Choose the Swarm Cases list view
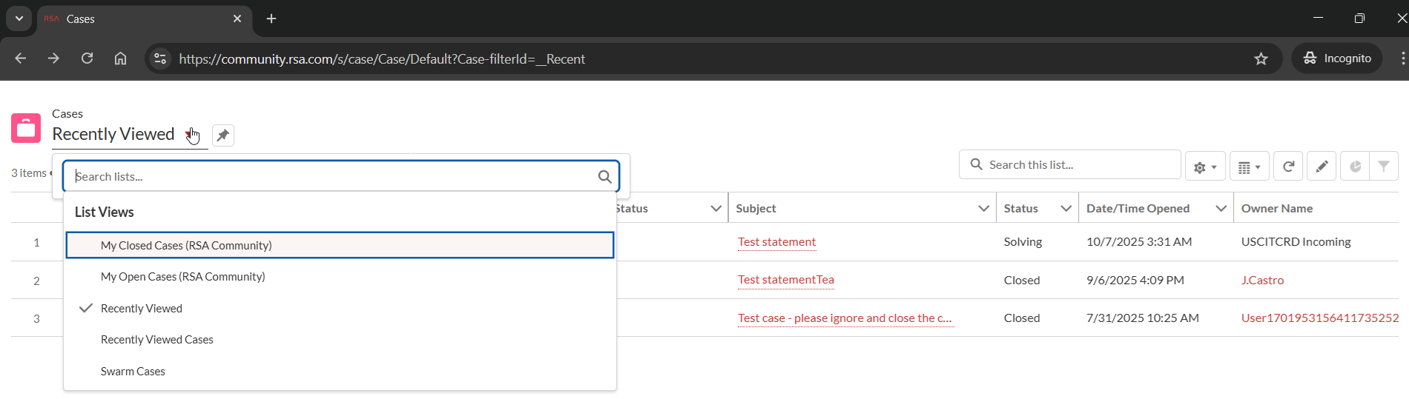1409x399 pixels. [133, 372]
